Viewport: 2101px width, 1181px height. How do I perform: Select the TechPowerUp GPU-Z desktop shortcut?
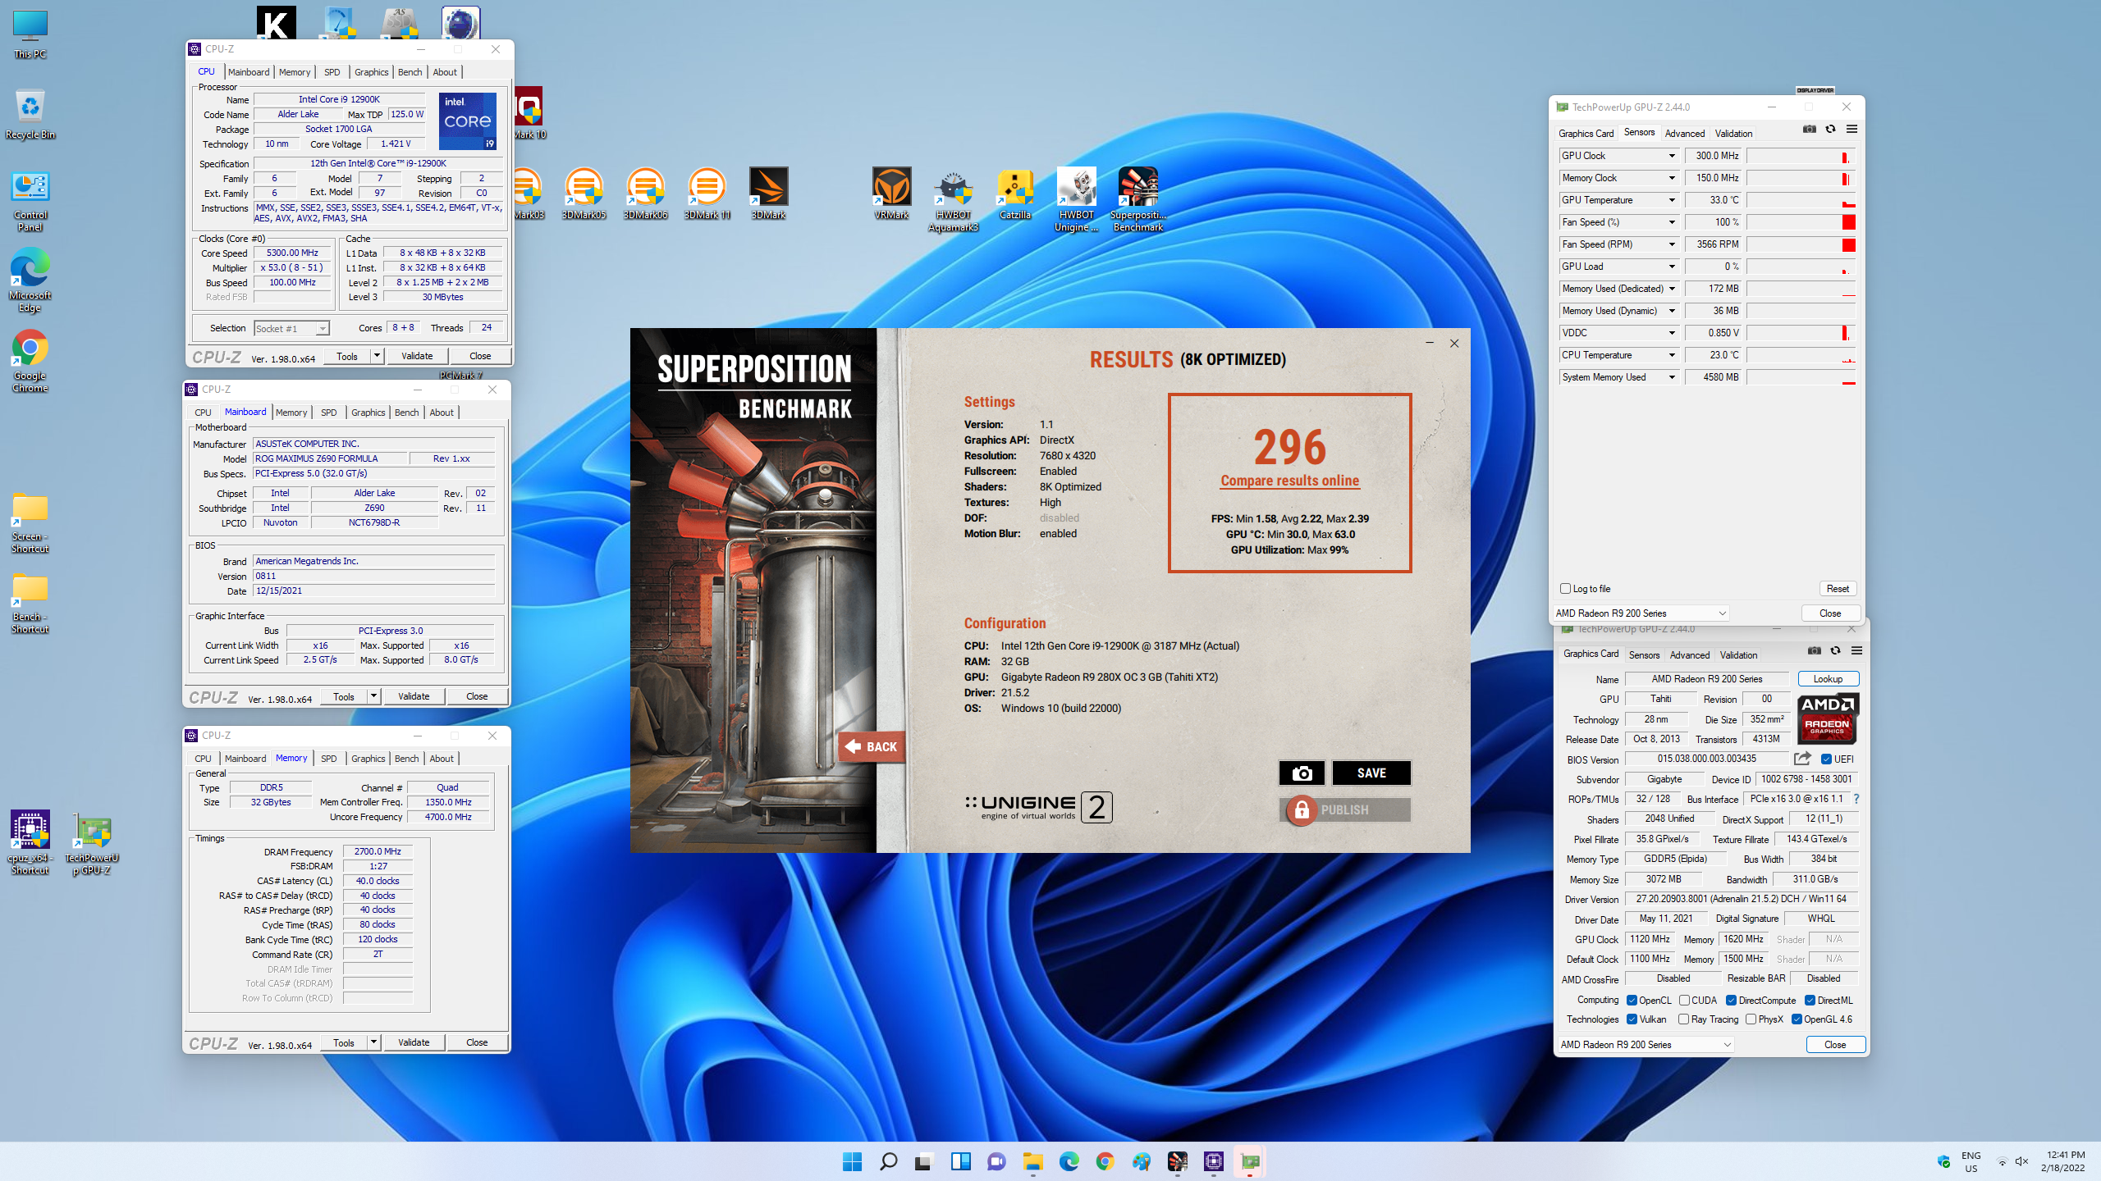(x=92, y=844)
